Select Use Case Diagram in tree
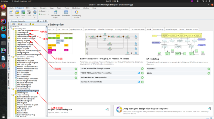This screenshot has height=119, width=214. [x=24, y=31]
